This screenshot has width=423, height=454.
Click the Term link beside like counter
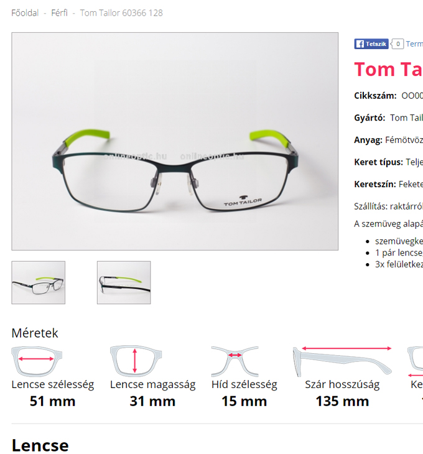pos(414,44)
